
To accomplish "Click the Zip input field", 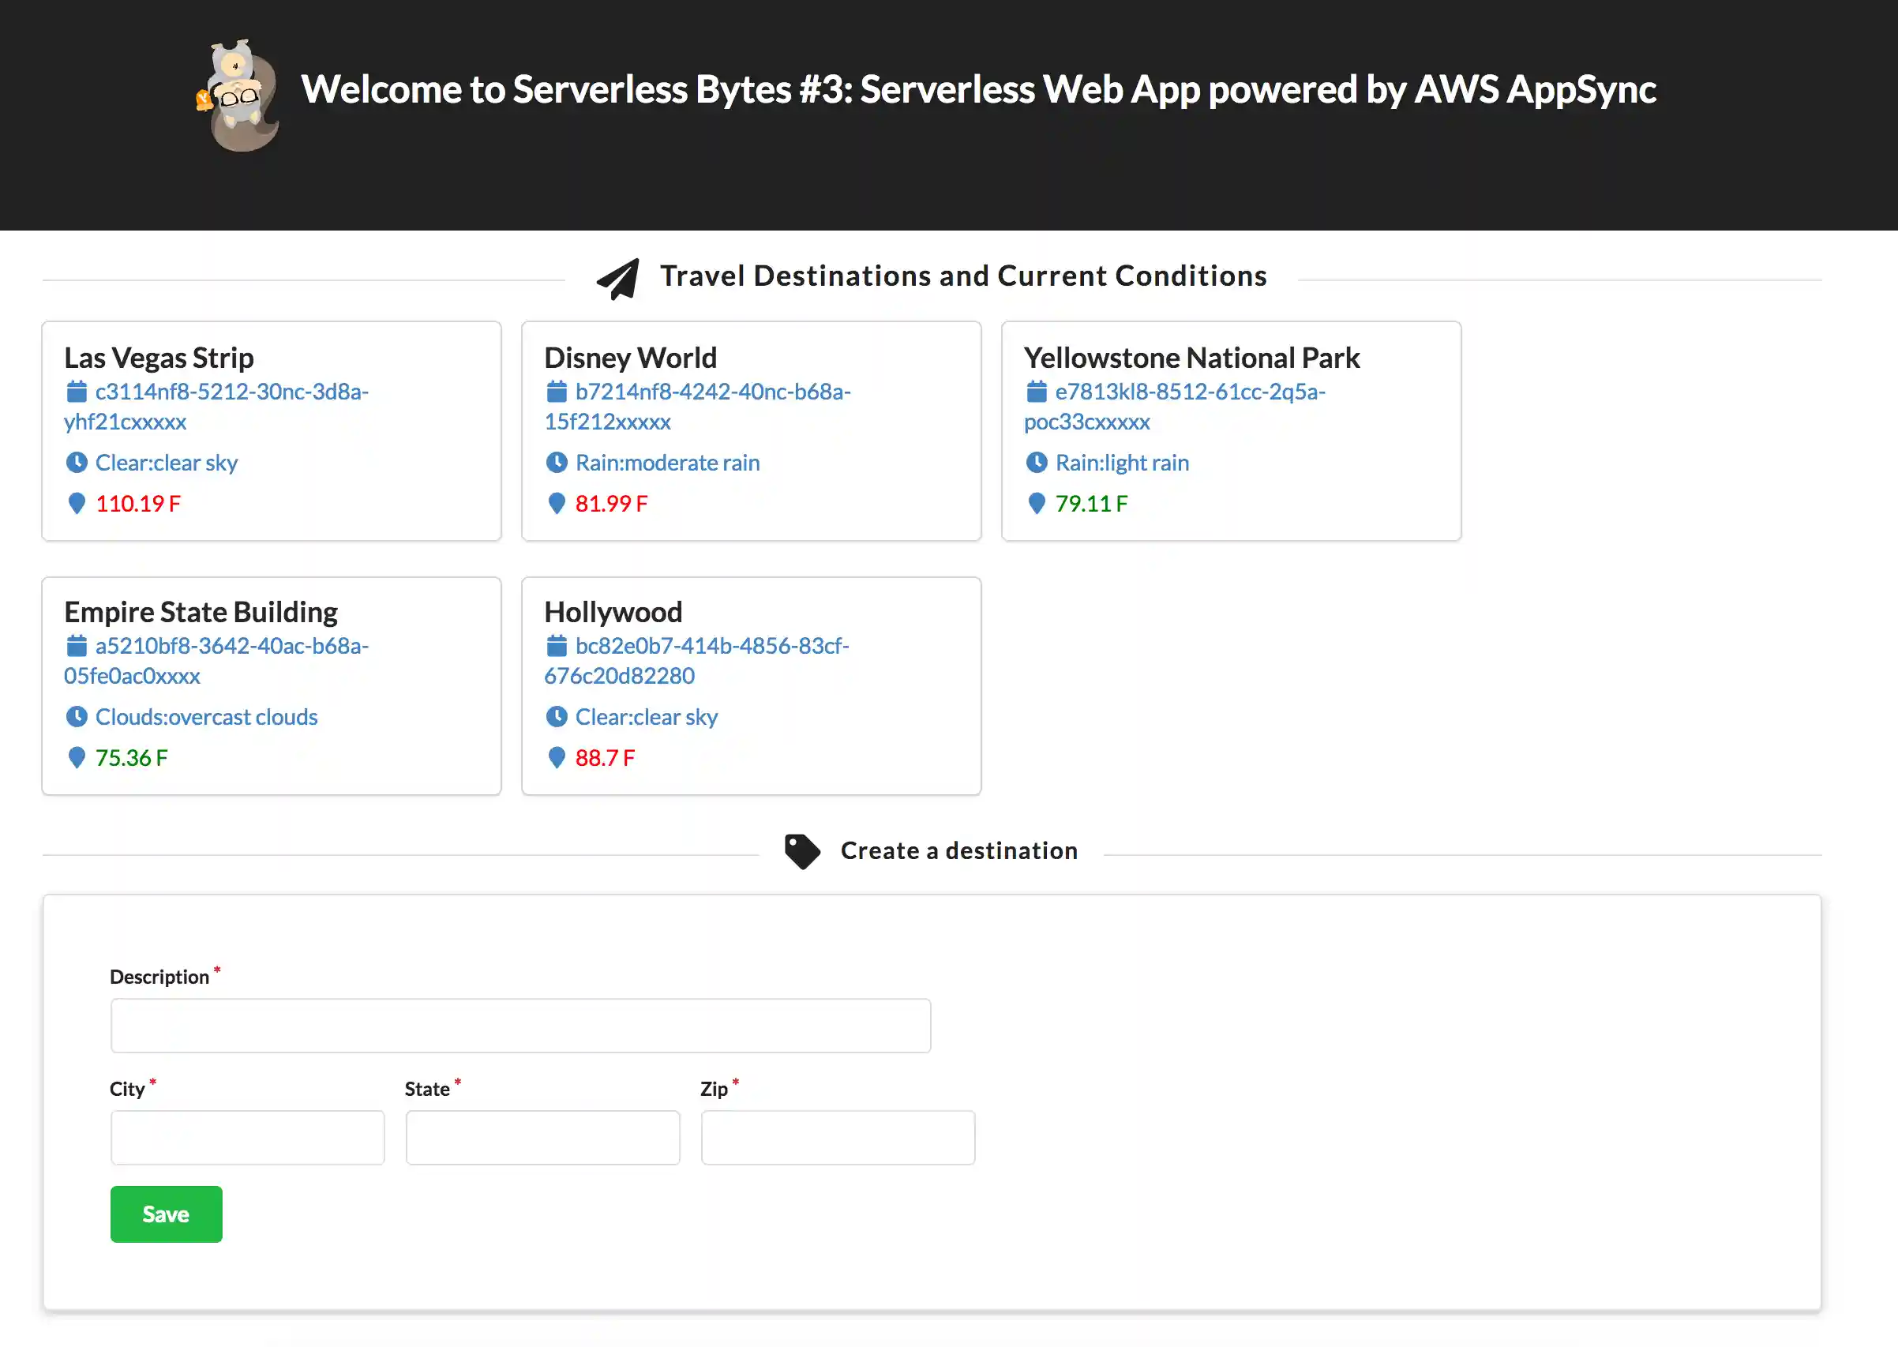I will (x=838, y=1138).
